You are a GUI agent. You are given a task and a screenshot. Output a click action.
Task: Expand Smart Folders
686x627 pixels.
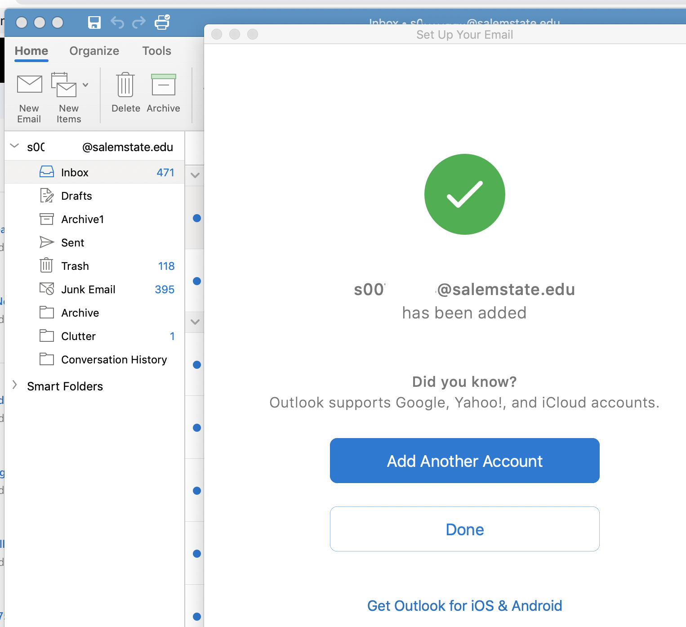14,385
